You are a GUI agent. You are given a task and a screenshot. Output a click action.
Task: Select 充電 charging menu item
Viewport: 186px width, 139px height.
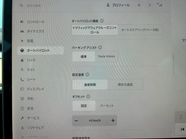[x=30, y=41]
